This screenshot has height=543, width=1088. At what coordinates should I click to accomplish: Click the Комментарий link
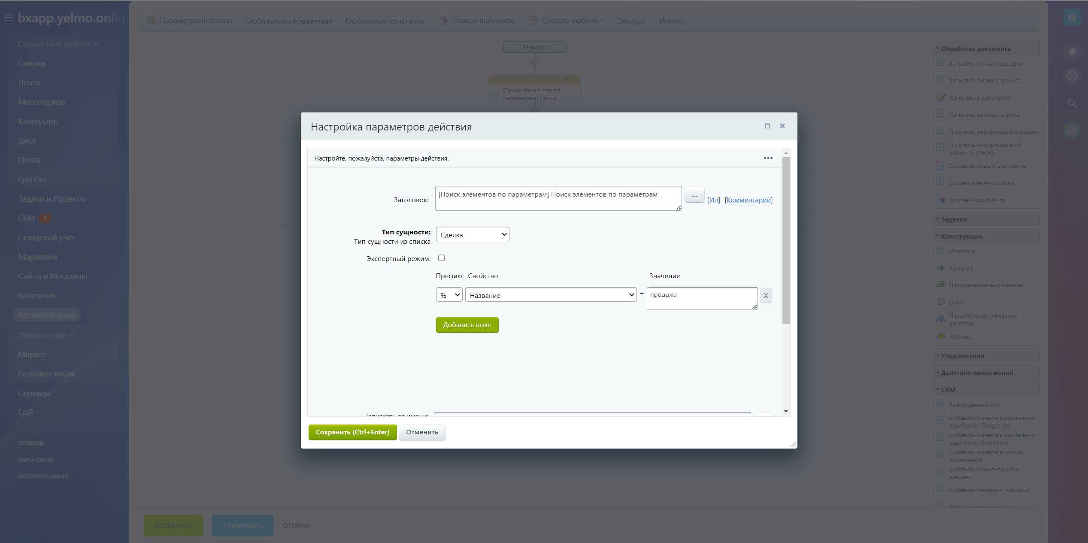pos(748,200)
